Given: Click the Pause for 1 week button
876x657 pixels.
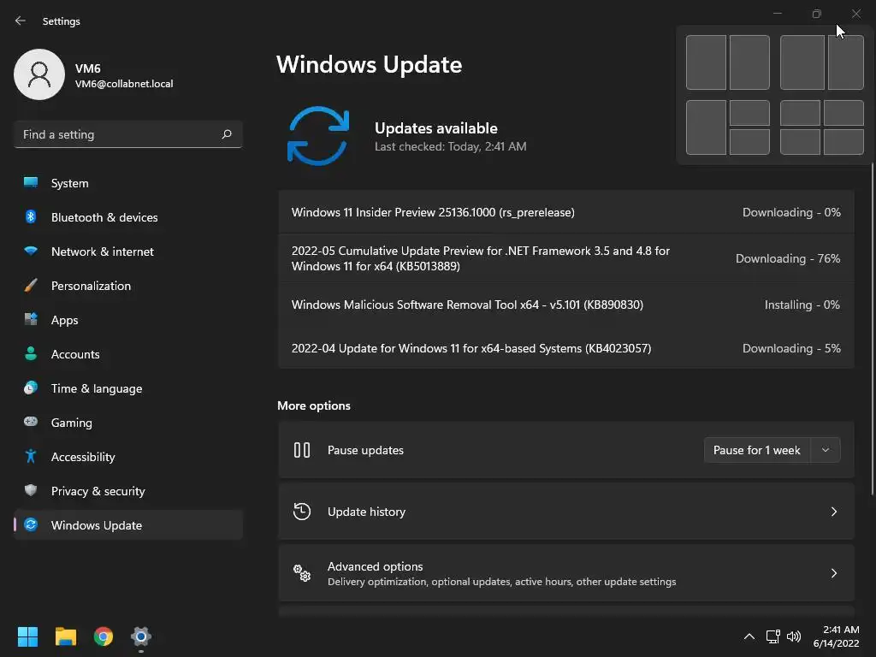Looking at the screenshot, I should (x=757, y=450).
